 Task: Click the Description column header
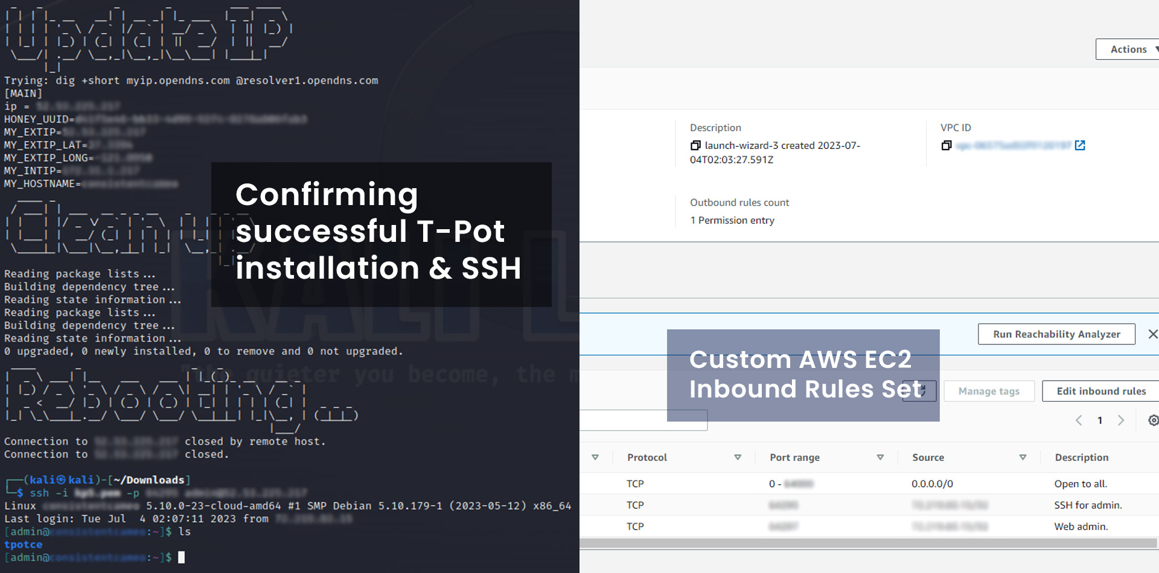(1082, 457)
